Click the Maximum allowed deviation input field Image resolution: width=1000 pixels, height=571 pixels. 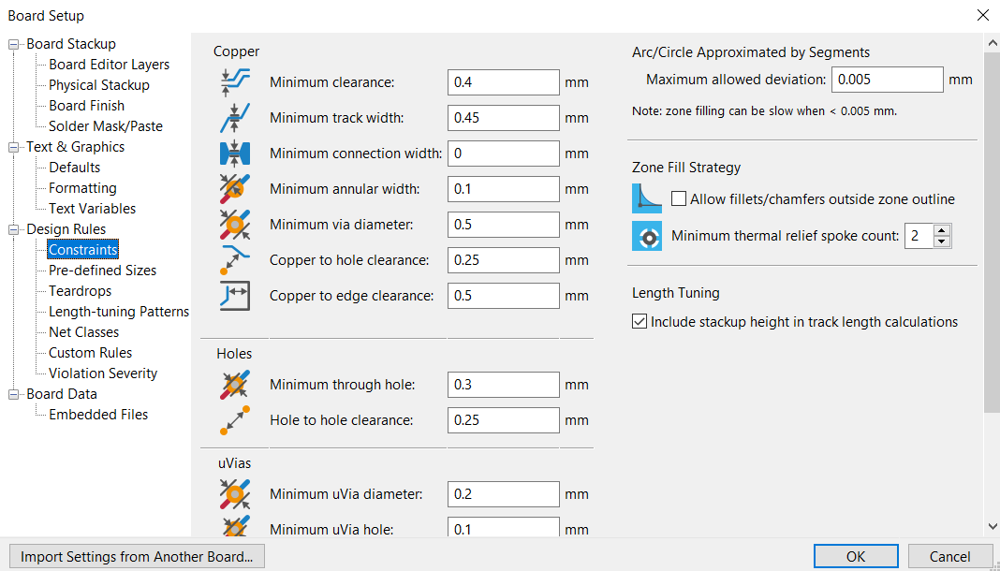pyautogui.click(x=887, y=80)
